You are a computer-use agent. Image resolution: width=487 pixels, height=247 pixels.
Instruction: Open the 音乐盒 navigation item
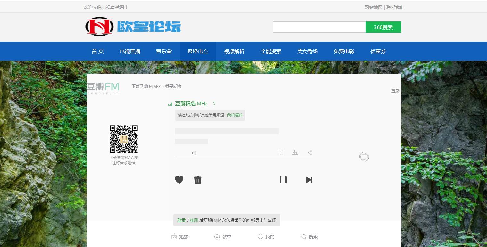coord(164,51)
